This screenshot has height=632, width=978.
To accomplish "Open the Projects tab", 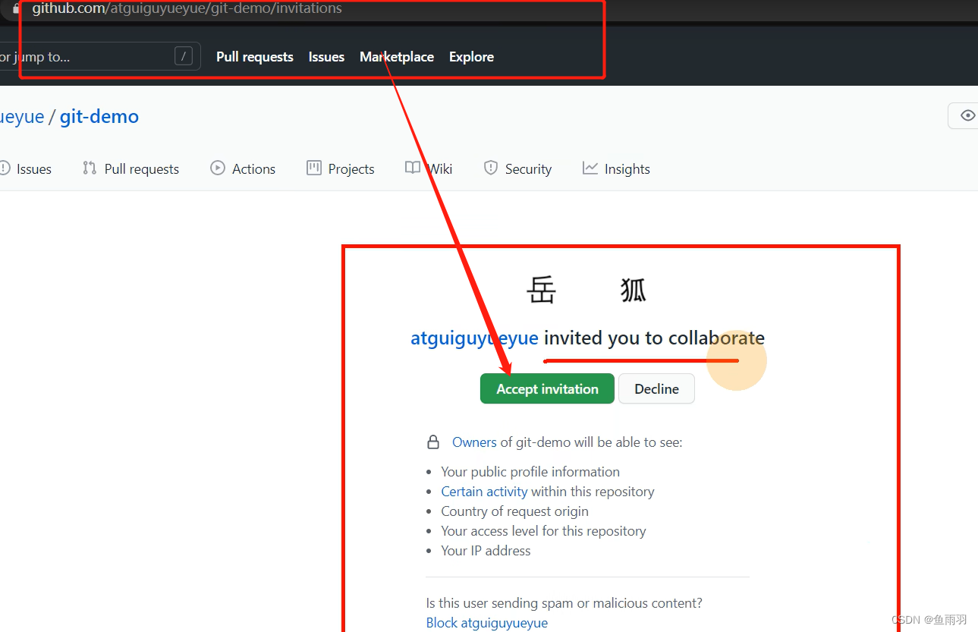I will (x=341, y=168).
